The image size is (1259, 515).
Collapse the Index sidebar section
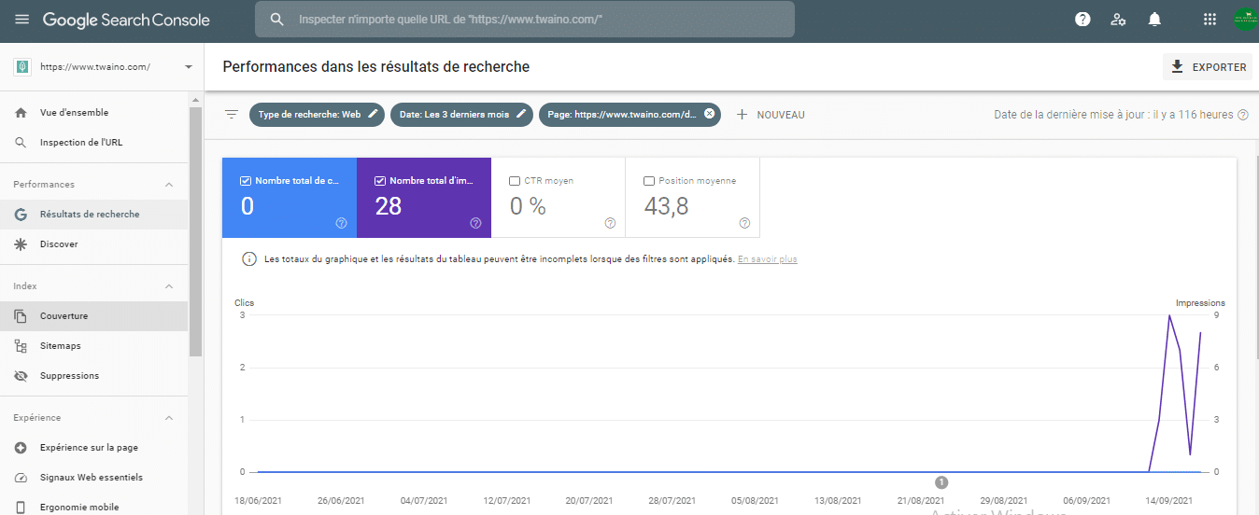169,286
